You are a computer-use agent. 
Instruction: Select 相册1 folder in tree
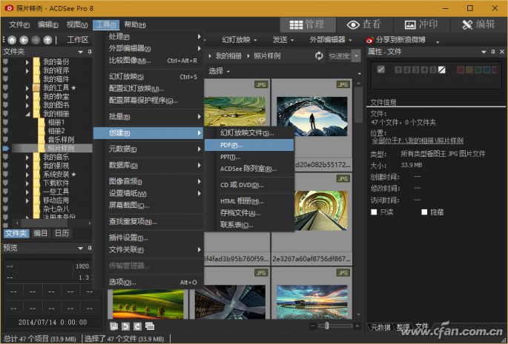coord(56,123)
